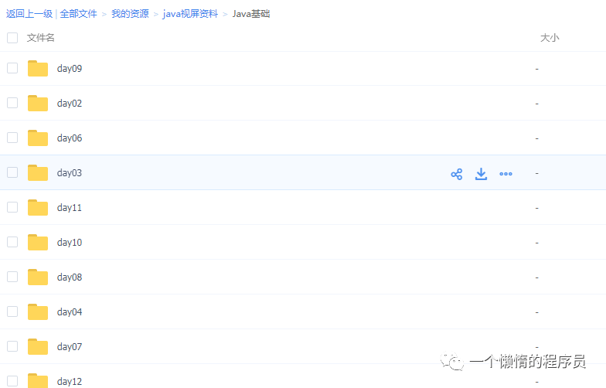This screenshot has height=388, width=606.
Task: Open the day11 folder icon
Action: 37,207
